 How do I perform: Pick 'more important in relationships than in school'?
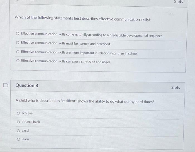(18, 52)
